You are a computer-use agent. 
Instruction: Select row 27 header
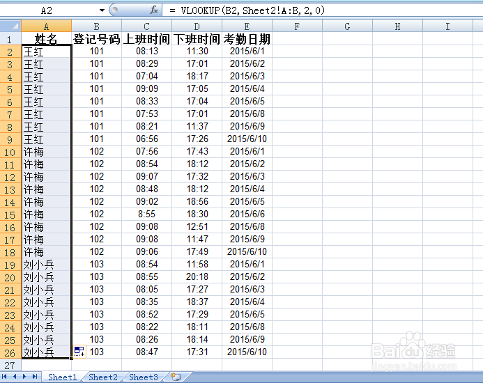click(x=10, y=365)
